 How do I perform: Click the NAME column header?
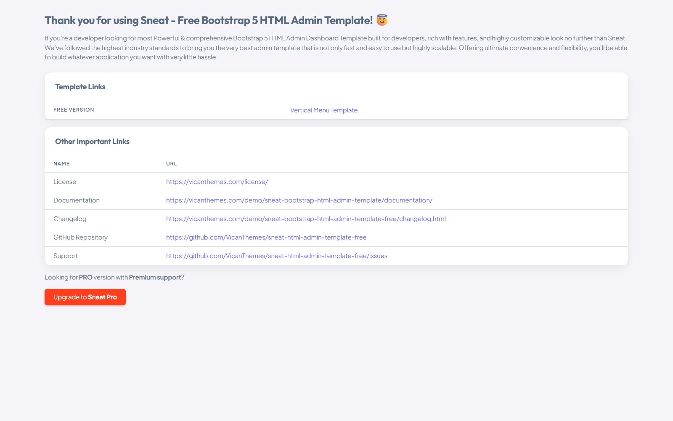(x=61, y=164)
